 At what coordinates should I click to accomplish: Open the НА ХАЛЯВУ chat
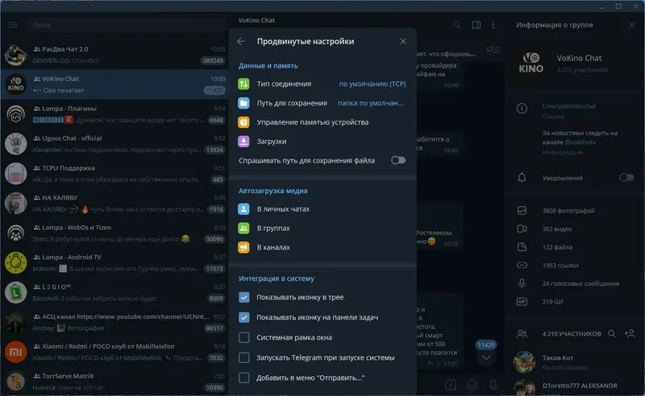[x=114, y=204]
